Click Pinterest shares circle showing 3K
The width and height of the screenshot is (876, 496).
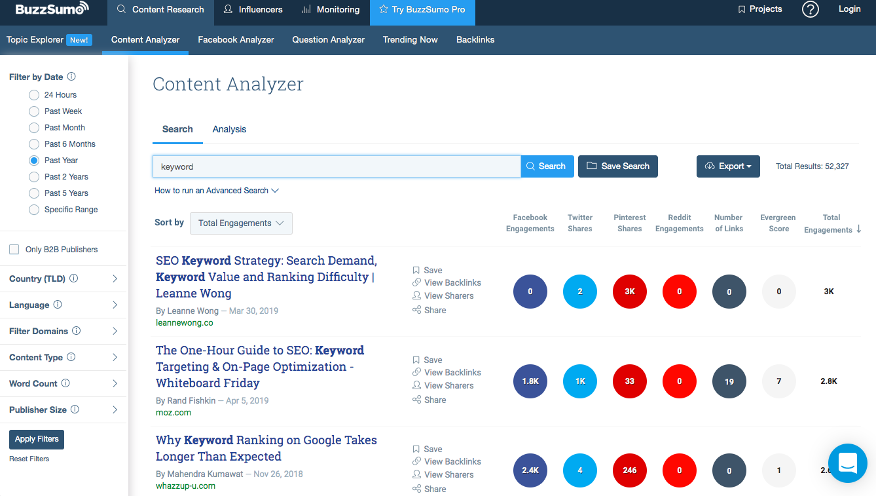coord(630,292)
